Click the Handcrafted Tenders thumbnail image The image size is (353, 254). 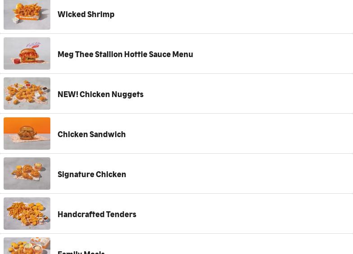[x=27, y=214]
